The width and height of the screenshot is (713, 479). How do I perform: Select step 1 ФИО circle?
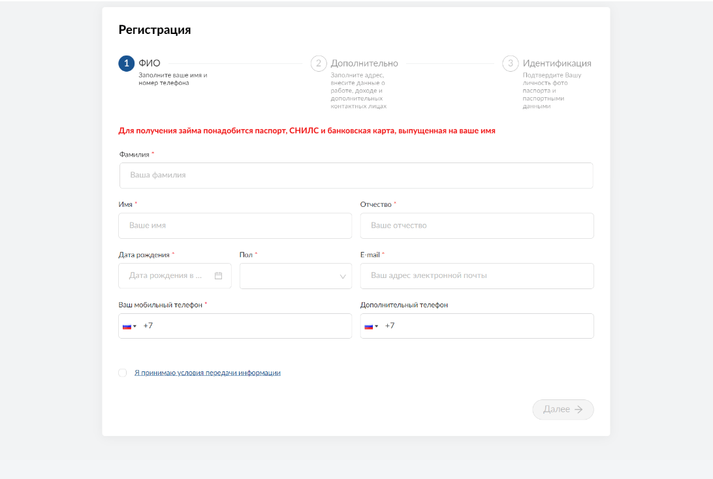[x=127, y=63]
